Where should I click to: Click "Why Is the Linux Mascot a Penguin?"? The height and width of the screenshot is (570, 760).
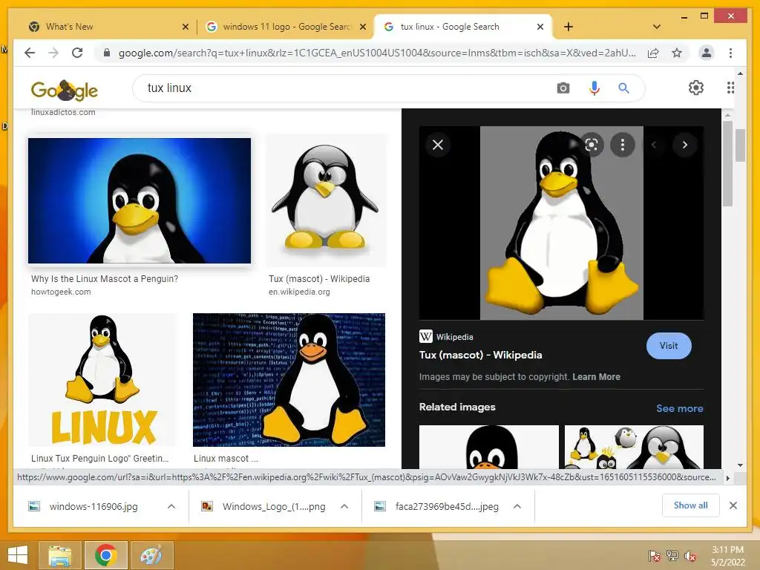[x=105, y=279]
